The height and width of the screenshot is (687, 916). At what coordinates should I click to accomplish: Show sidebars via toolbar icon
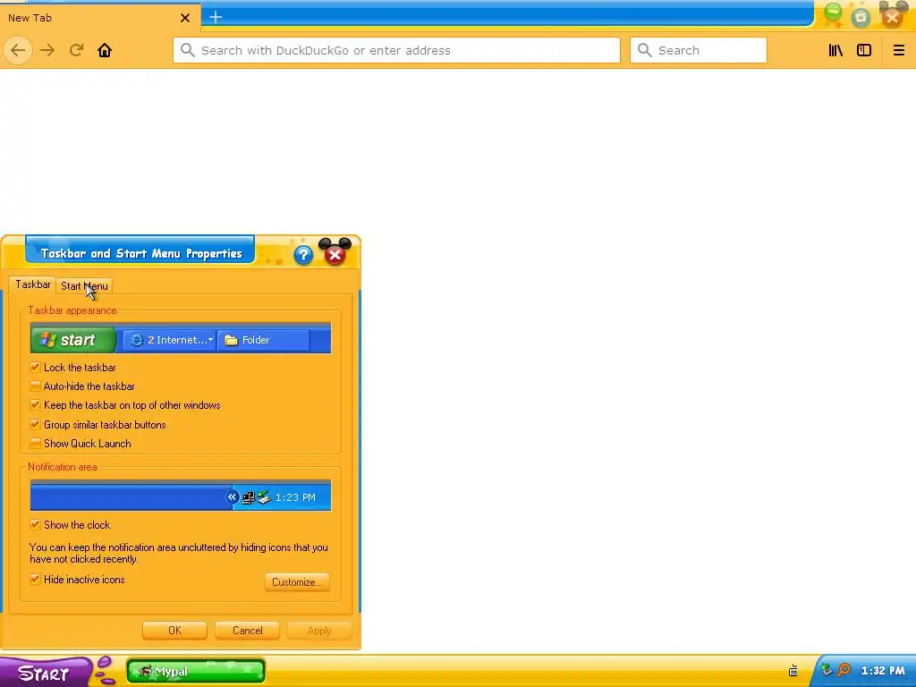coord(864,50)
